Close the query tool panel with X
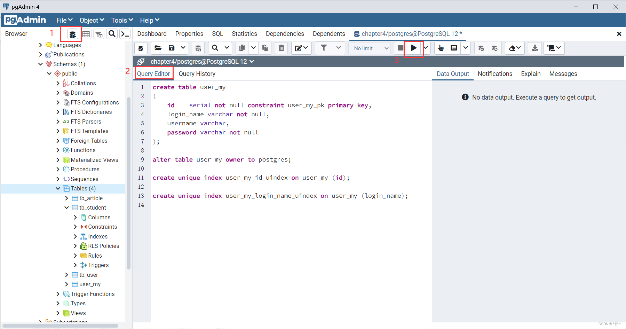The image size is (626, 329). point(619,34)
